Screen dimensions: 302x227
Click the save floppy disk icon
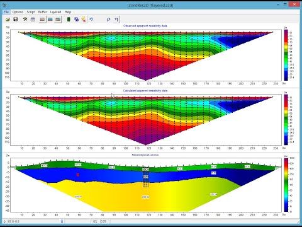tap(16, 20)
